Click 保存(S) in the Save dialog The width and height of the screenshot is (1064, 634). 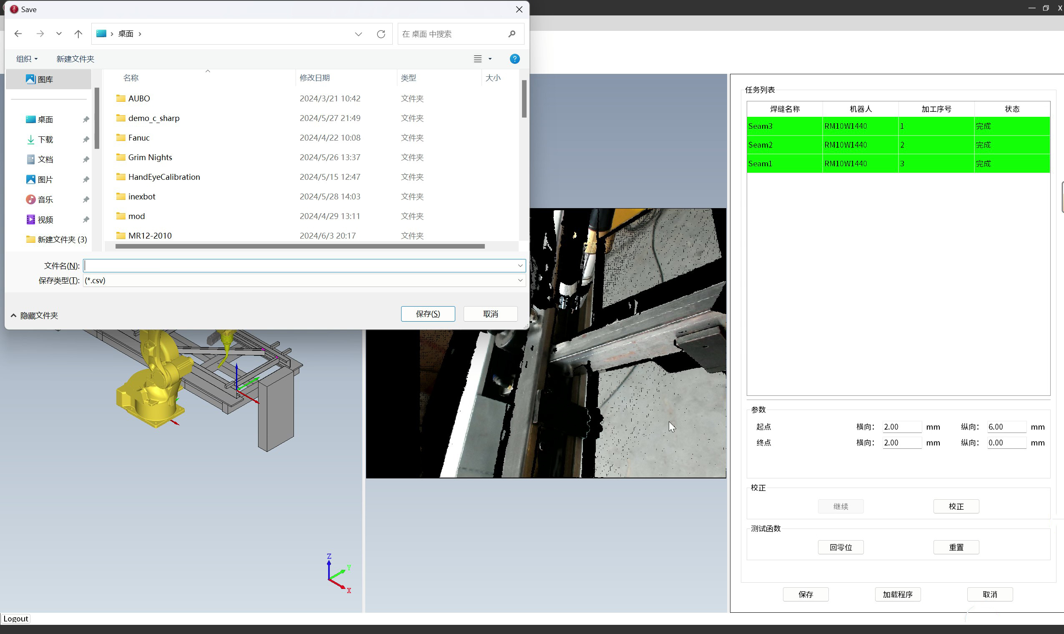[428, 314]
